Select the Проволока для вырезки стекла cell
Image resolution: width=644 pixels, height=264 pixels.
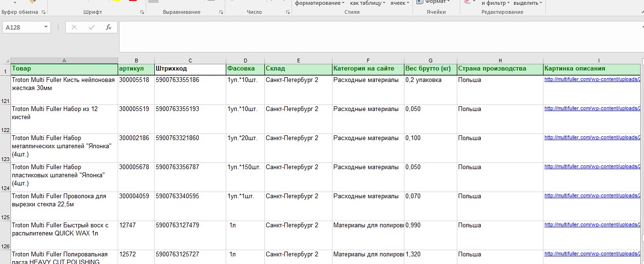click(64, 206)
